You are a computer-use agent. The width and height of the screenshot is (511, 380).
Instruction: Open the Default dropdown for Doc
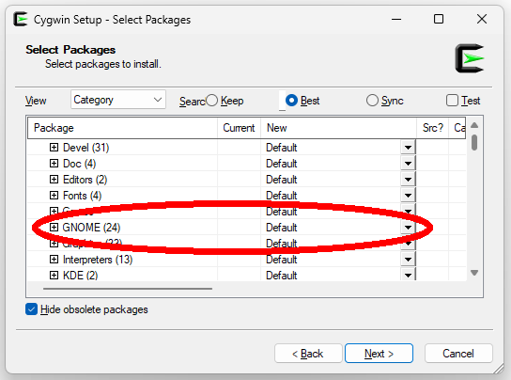408,164
